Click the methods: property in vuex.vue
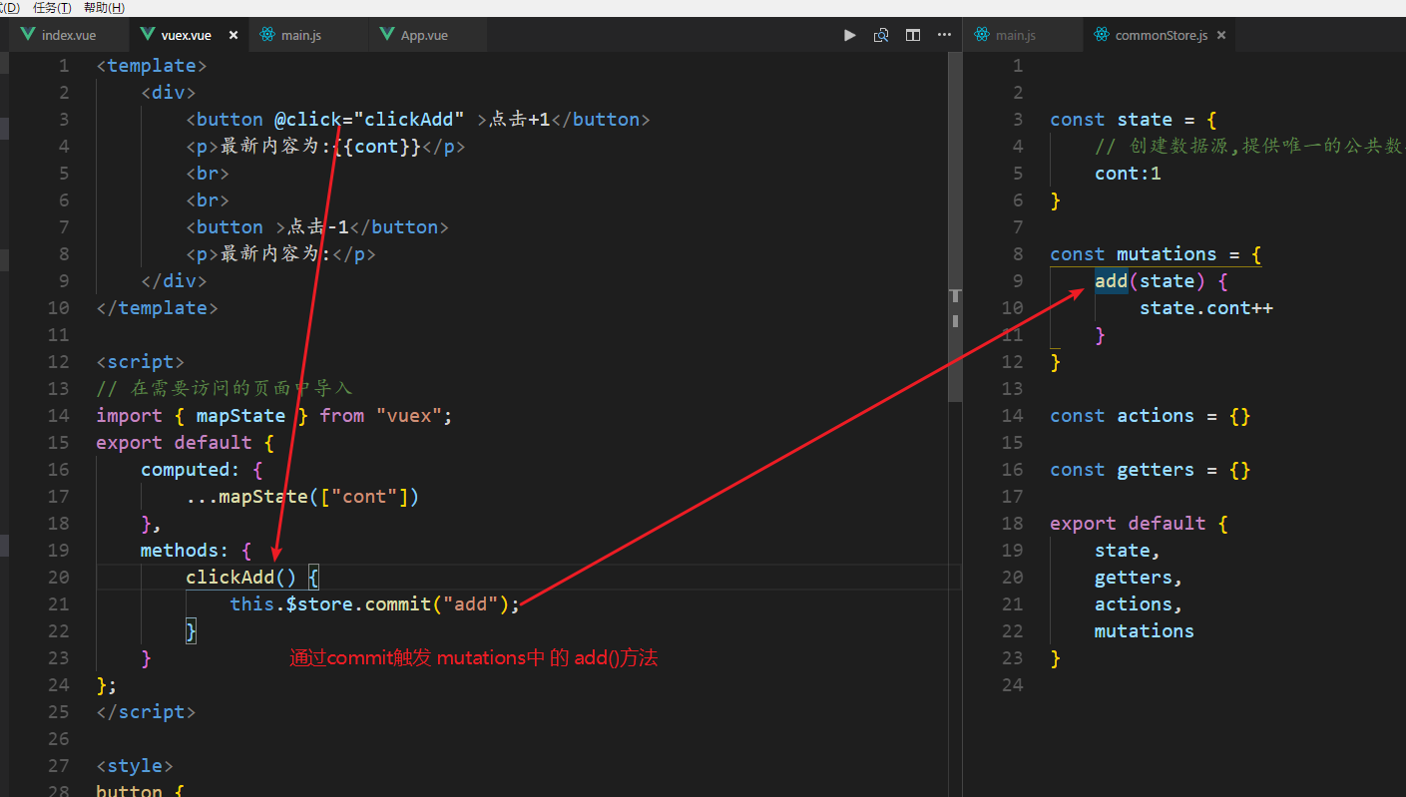 pyautogui.click(x=185, y=551)
